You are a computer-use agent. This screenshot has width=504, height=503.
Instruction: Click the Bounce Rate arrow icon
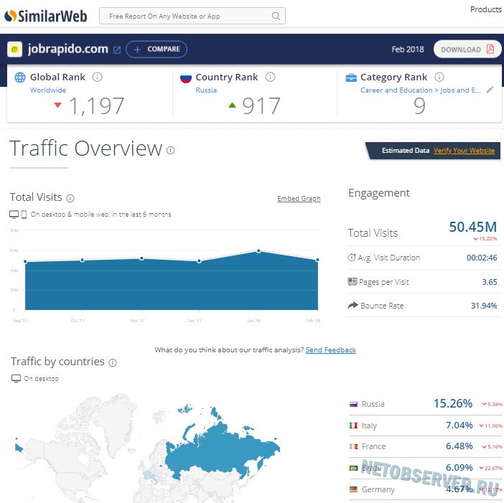(x=353, y=305)
